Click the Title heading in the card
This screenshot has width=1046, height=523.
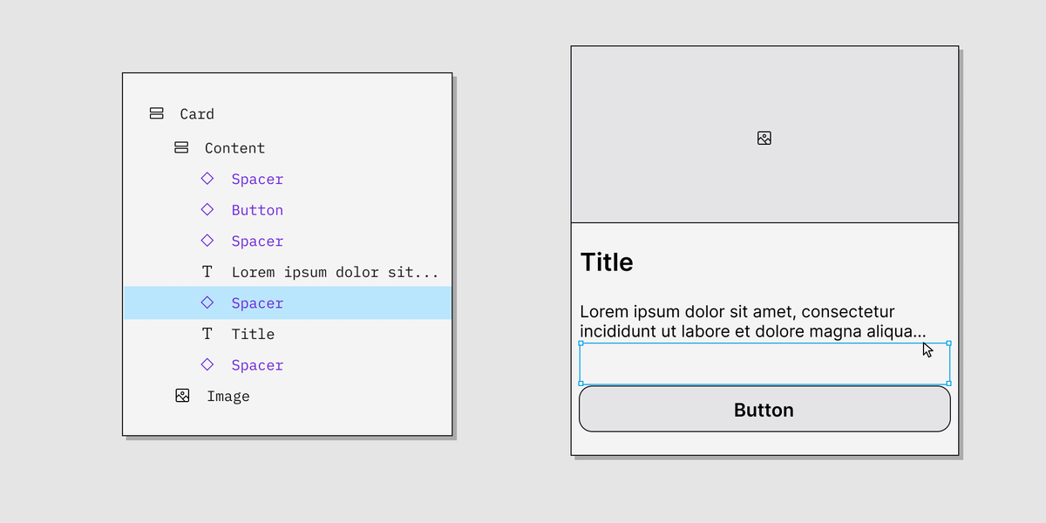coord(607,262)
